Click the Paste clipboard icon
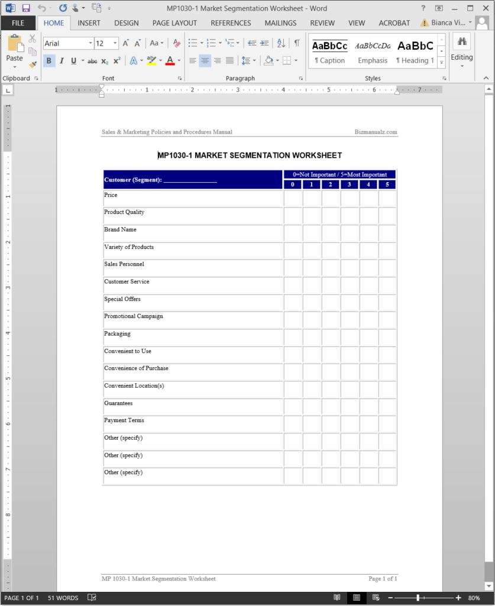The image size is (495, 606). tap(15, 43)
